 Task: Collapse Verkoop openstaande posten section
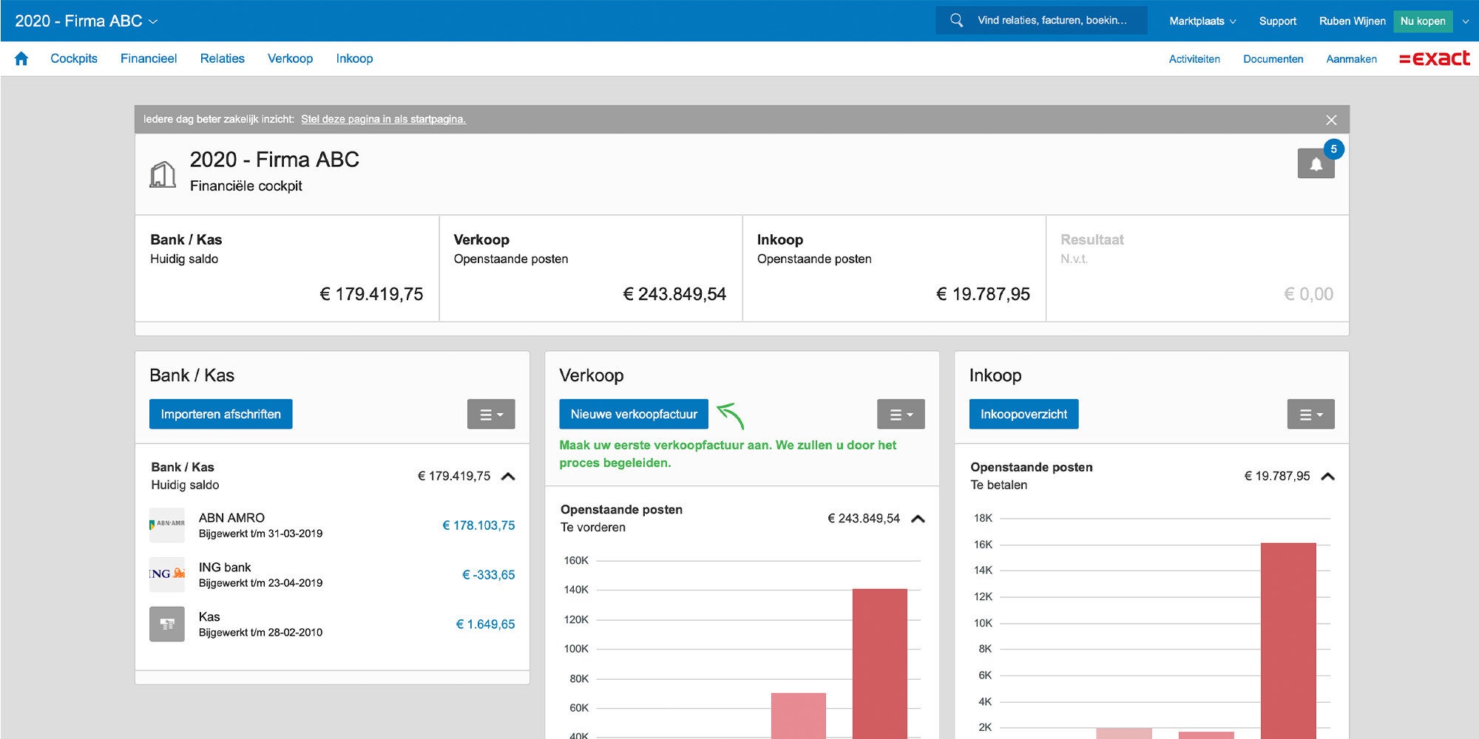[918, 519]
